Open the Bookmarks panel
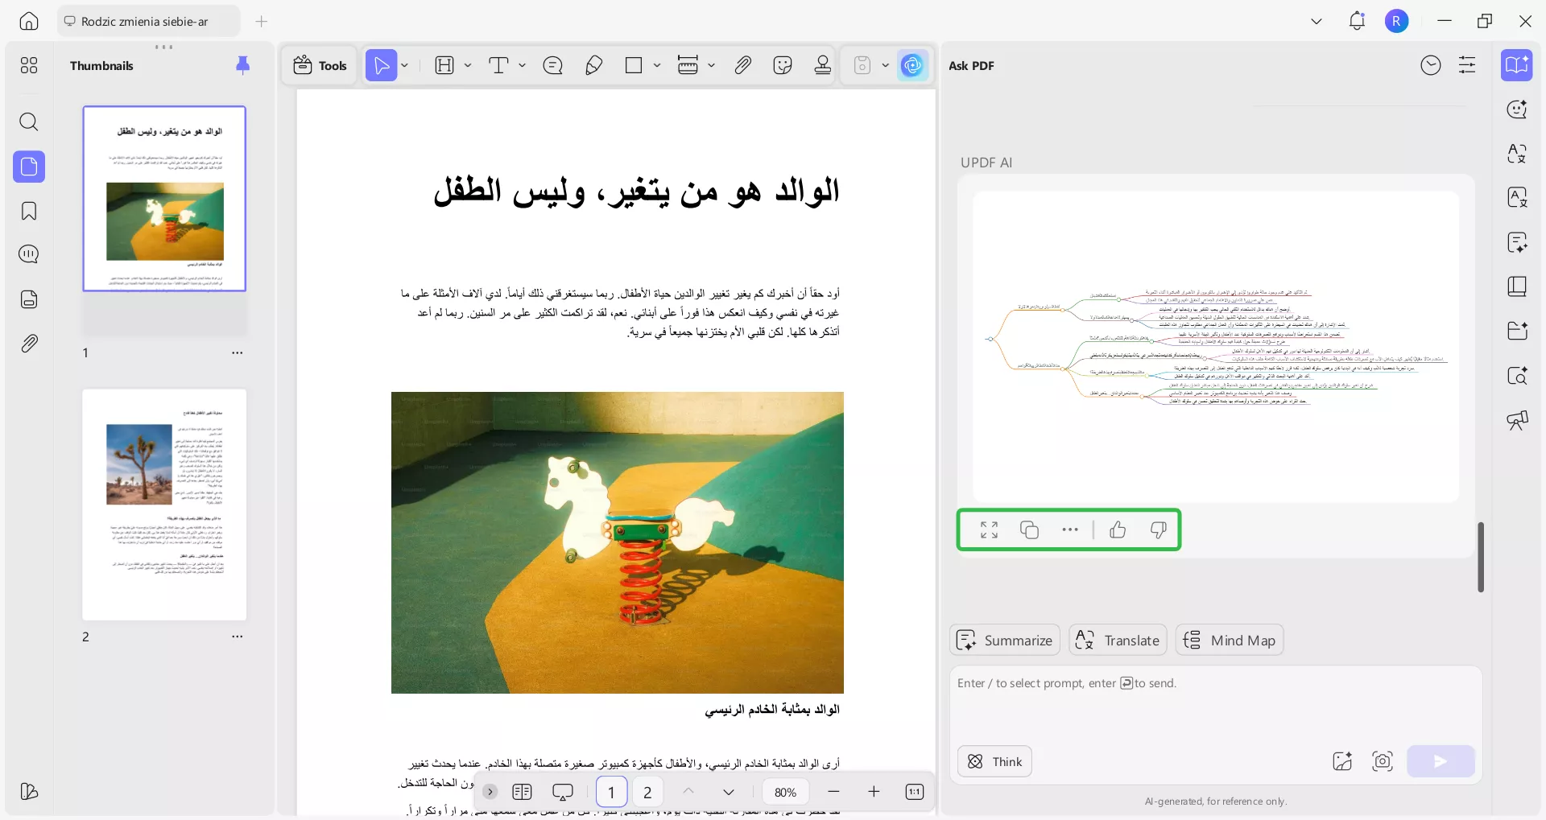The image size is (1546, 820). pyautogui.click(x=29, y=211)
